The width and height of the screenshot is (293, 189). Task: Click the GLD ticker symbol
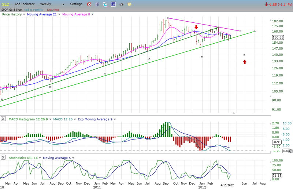coord(5,4)
